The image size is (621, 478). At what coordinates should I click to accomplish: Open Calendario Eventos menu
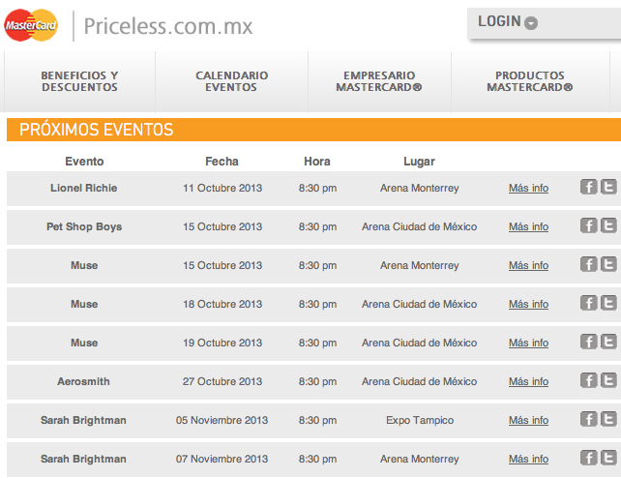[x=231, y=81]
